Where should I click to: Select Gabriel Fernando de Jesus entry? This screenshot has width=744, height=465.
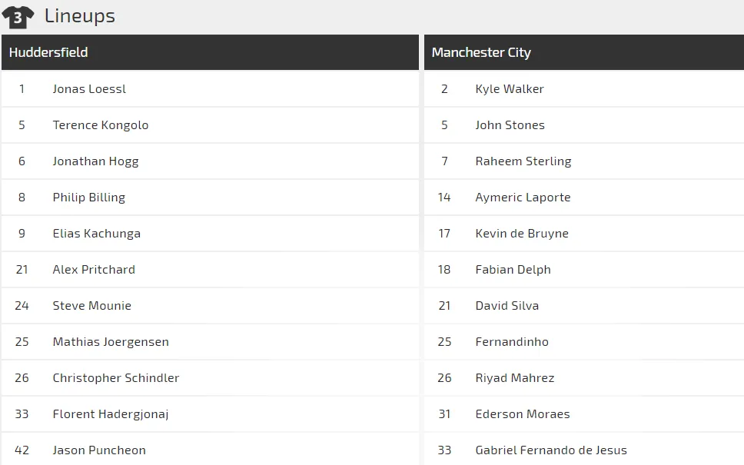click(584, 450)
